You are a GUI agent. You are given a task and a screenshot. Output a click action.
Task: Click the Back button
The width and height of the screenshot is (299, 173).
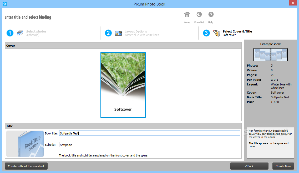249,166
